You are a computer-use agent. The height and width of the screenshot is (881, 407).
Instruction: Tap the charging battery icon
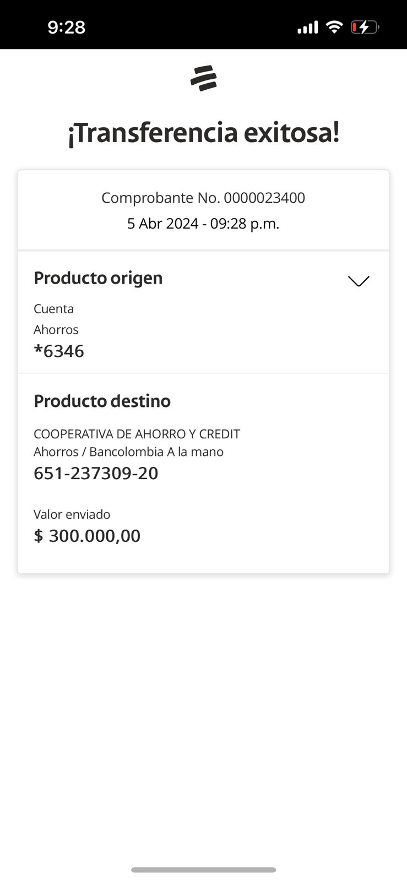point(365,27)
